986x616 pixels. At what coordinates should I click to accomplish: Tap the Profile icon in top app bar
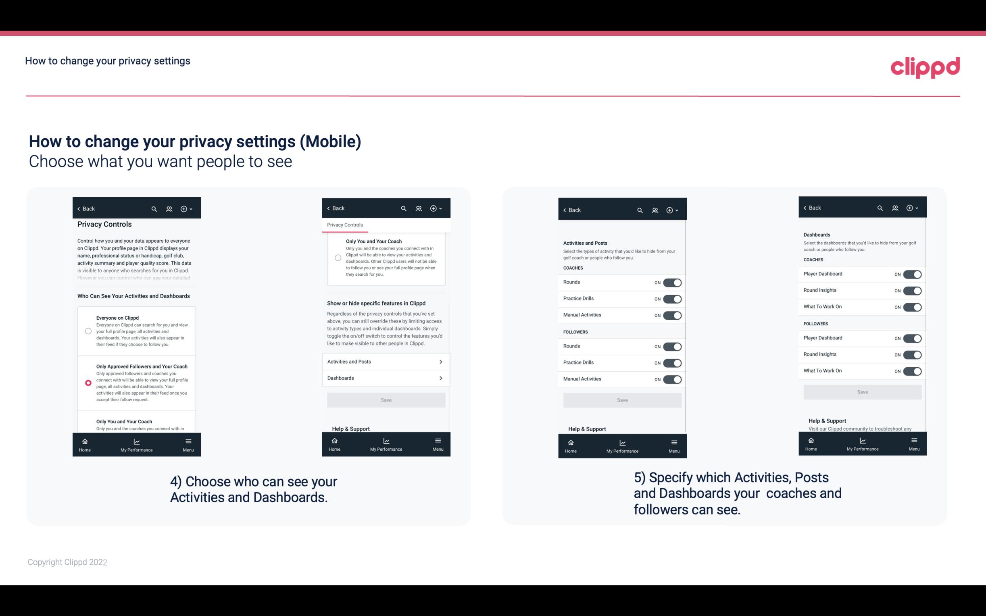pyautogui.click(x=170, y=209)
